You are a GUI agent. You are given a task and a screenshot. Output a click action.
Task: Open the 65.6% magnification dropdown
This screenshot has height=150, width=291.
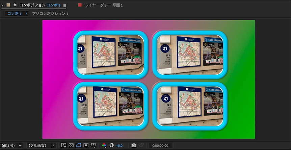pos(11,146)
